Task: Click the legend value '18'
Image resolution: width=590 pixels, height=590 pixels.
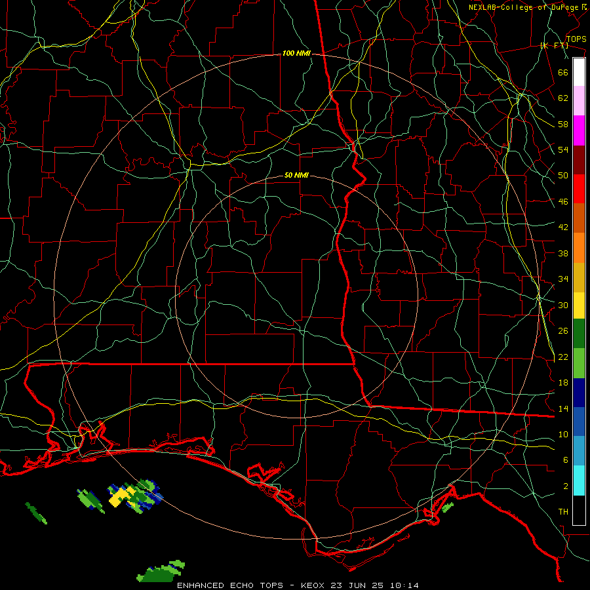Action: pos(563,383)
